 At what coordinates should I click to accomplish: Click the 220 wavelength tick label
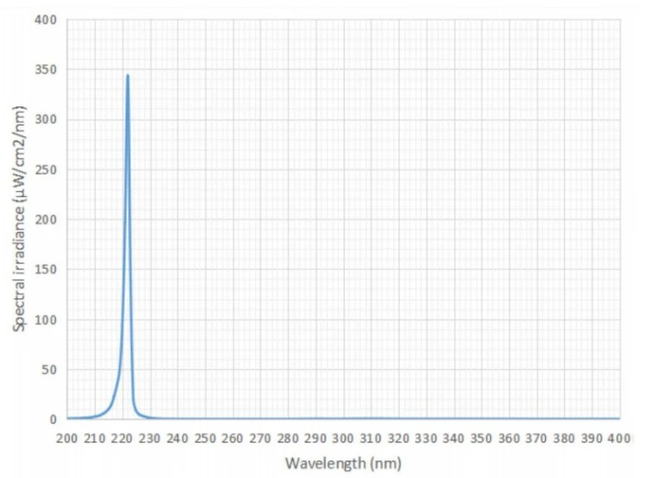click(122, 439)
